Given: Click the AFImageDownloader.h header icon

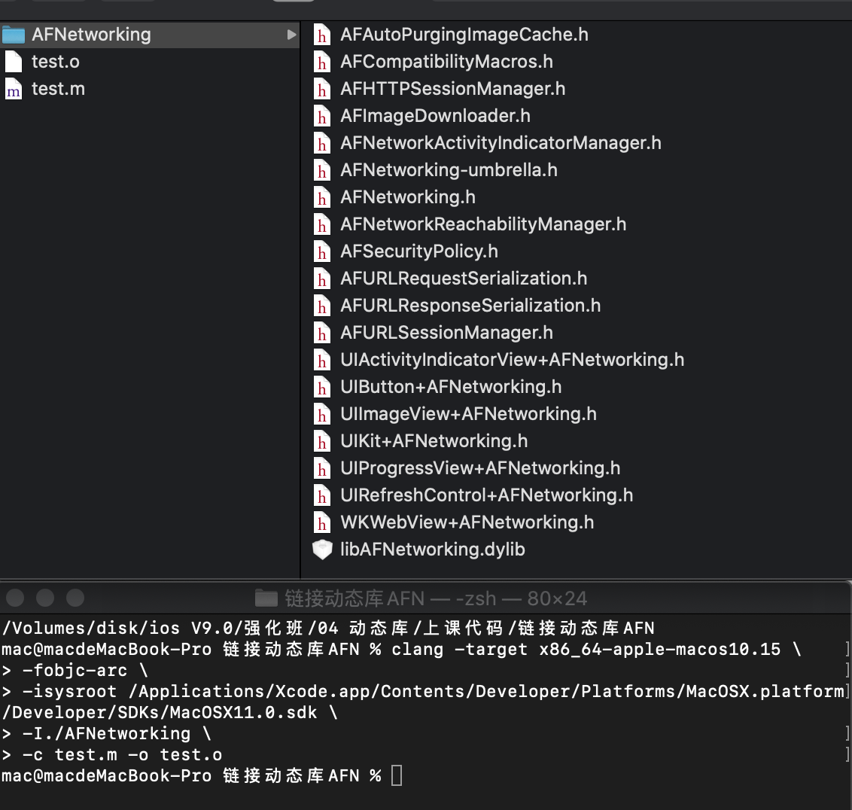Looking at the screenshot, I should click(322, 117).
